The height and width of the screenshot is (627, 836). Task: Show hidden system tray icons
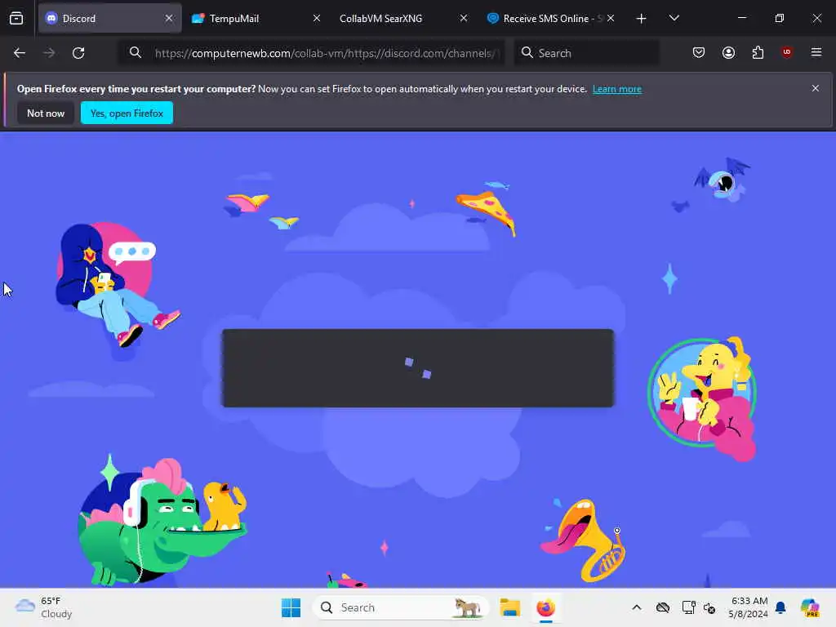637,607
